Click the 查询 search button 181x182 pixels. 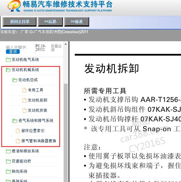click(13, 51)
